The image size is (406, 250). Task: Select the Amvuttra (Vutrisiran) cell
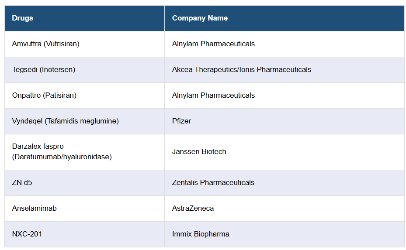(x=46, y=44)
